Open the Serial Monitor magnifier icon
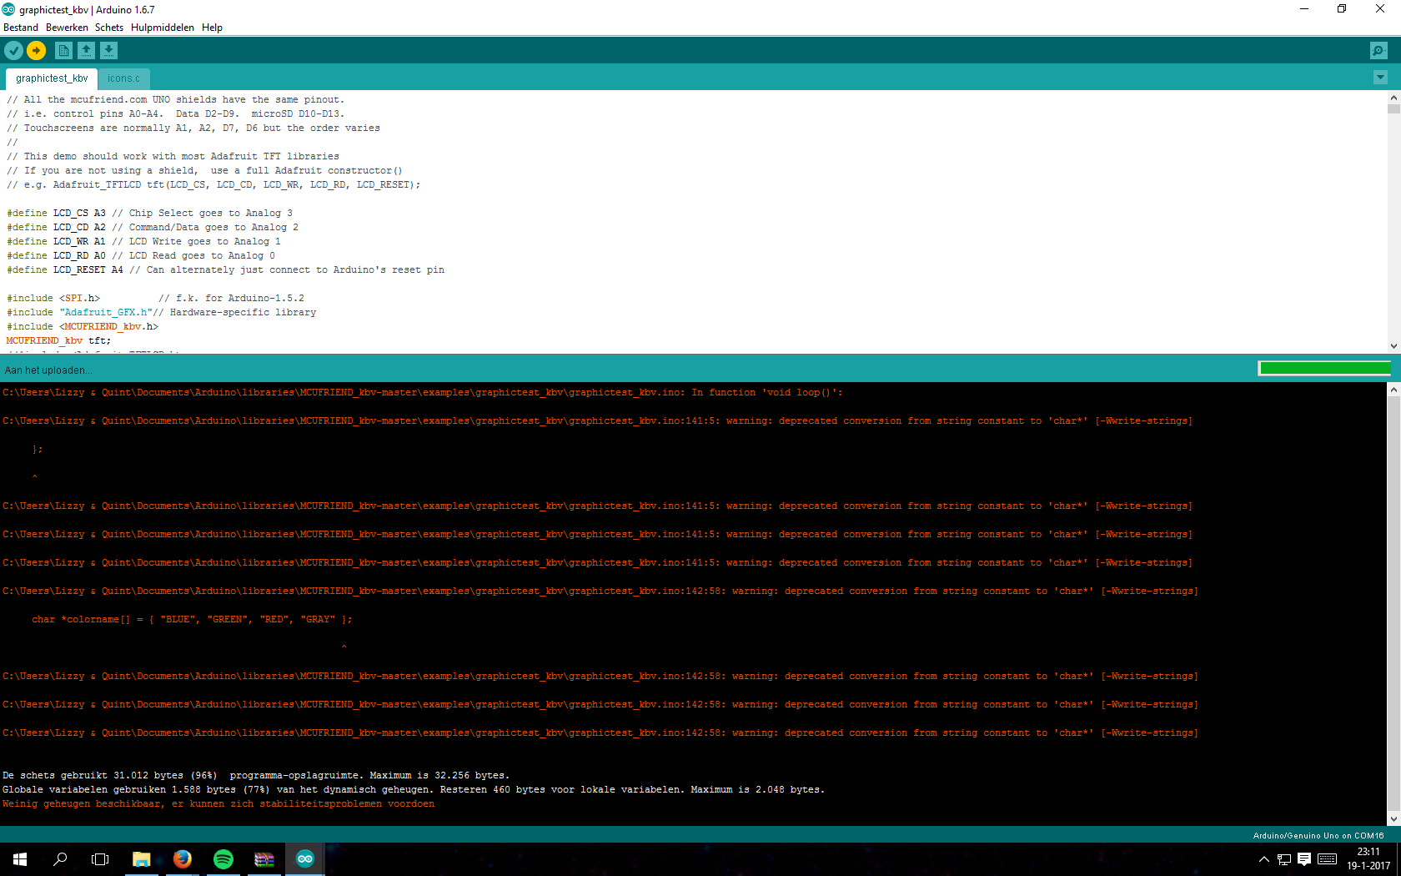 (x=1378, y=51)
